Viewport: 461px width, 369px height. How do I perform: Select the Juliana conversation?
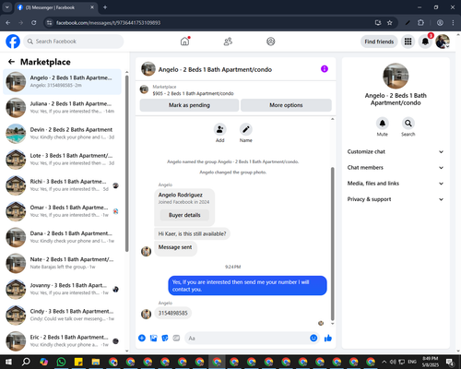coord(62,108)
